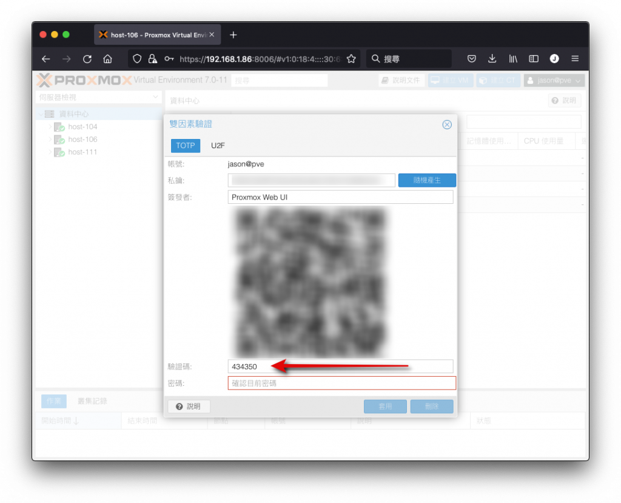Viewport: 621px width, 503px height.
Task: Open the browser home page icon
Action: [x=108, y=59]
